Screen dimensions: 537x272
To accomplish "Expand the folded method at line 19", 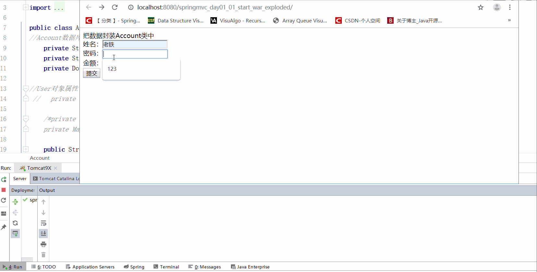I will click(x=26, y=149).
